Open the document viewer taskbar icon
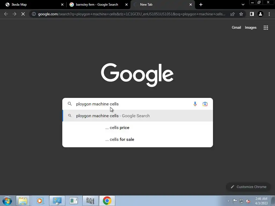 [x=74, y=201]
